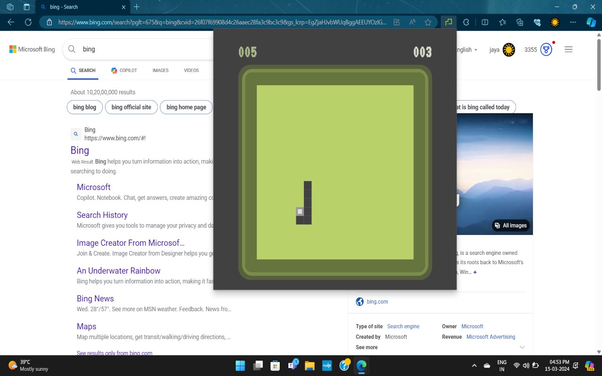The height and width of the screenshot is (376, 602).
Task: Click the Microsoft Advertising revenue link
Action: [x=491, y=337]
